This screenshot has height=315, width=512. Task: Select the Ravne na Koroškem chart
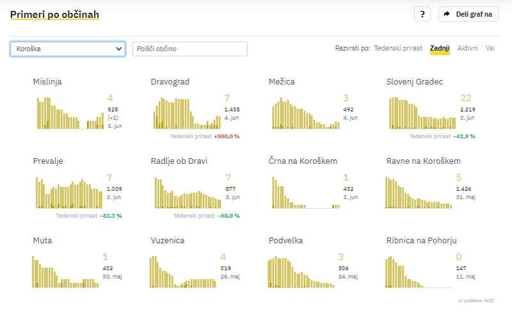point(423,193)
